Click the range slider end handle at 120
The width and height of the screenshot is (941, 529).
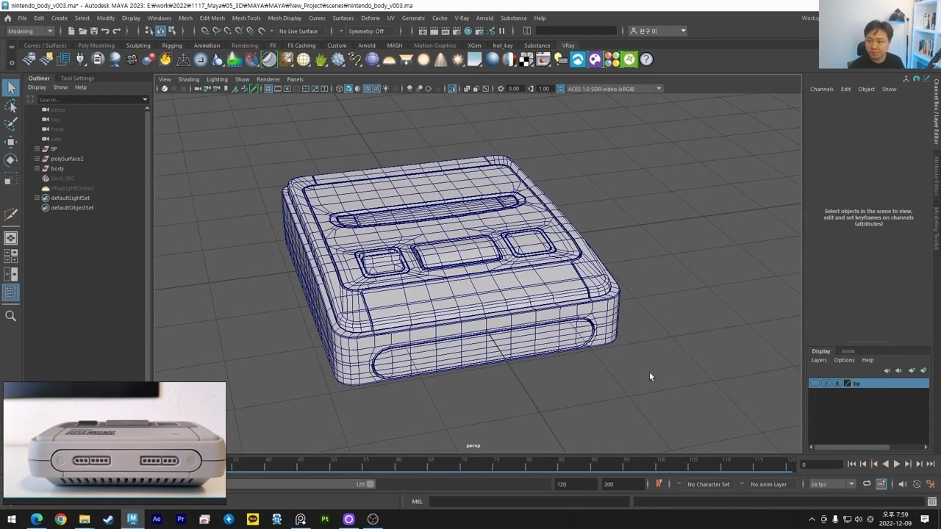click(370, 484)
